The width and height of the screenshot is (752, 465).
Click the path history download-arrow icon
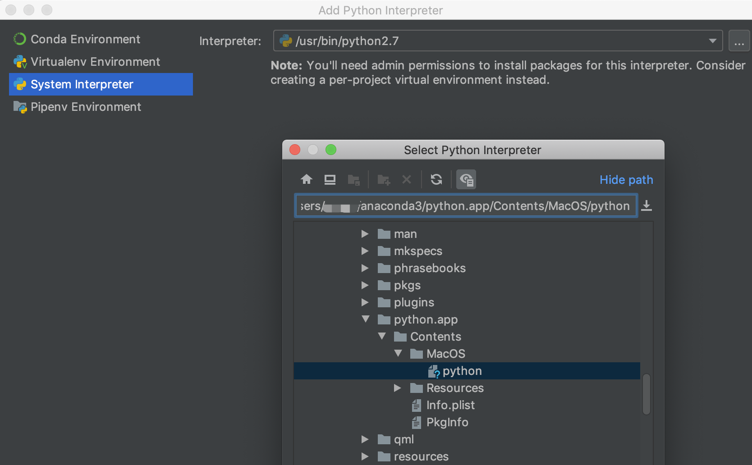[x=647, y=205]
